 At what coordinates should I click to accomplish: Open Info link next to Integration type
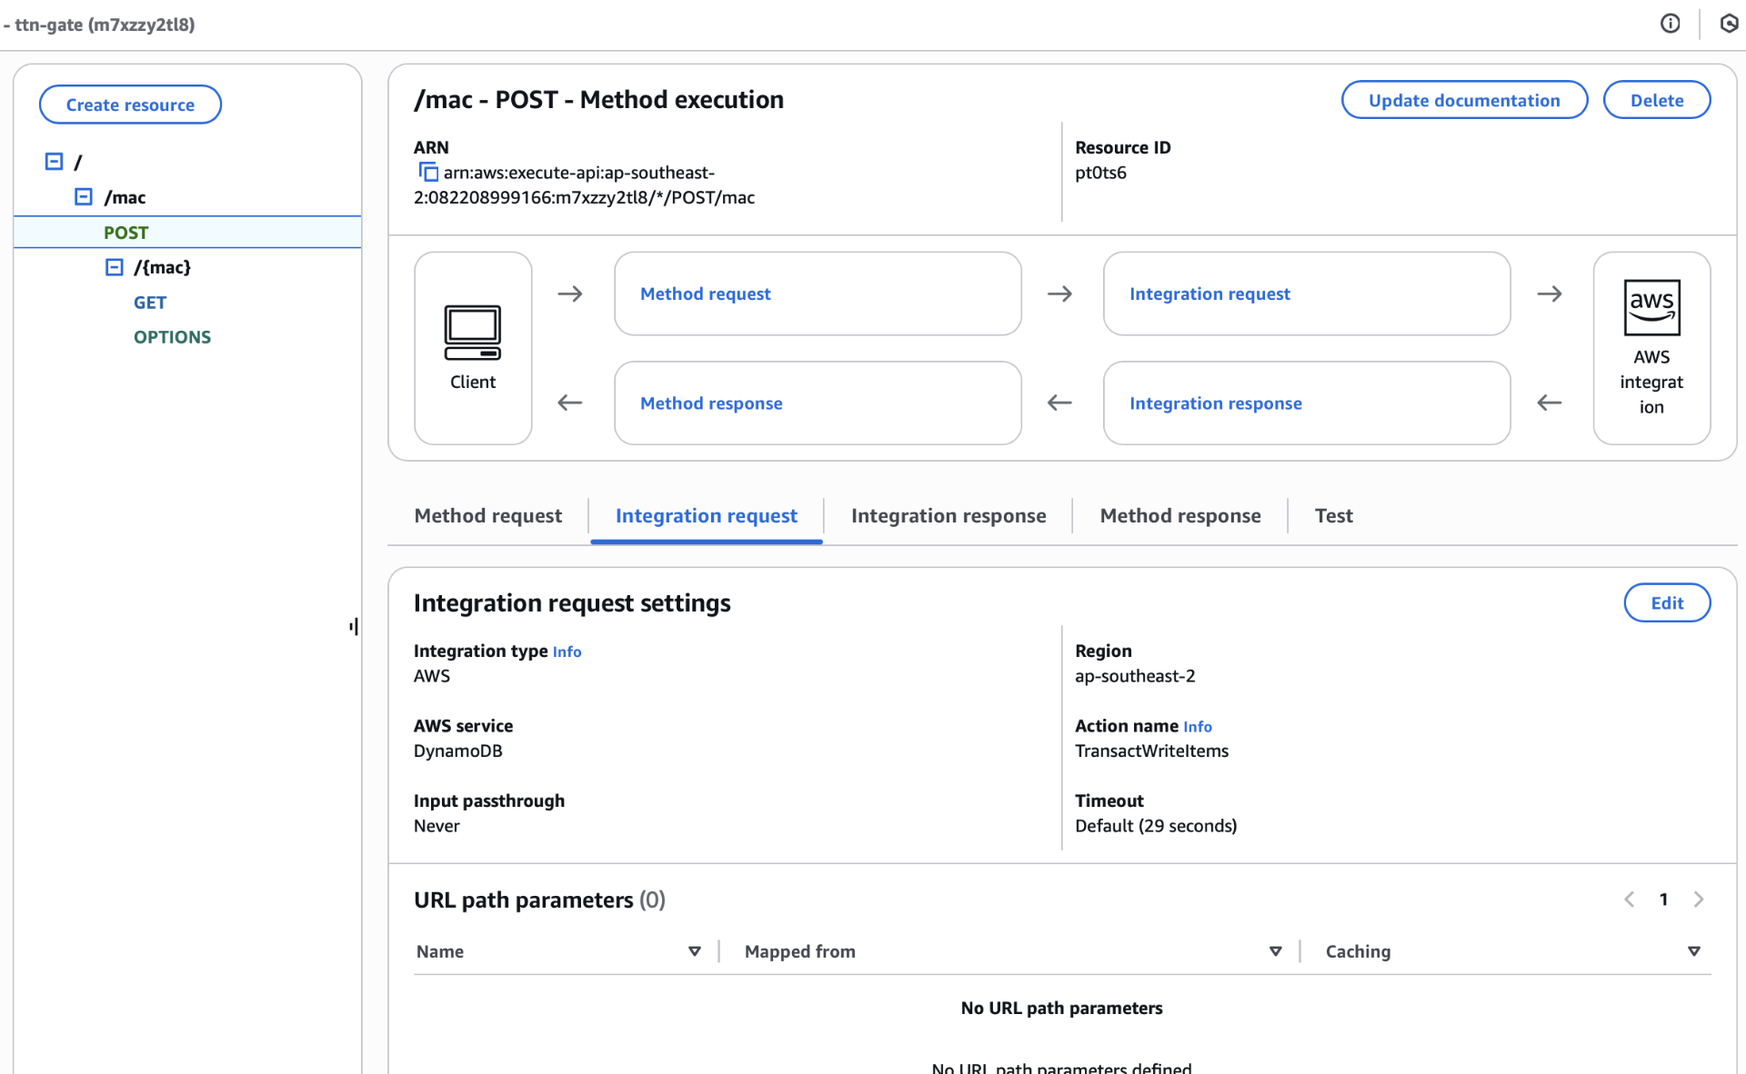pos(567,651)
